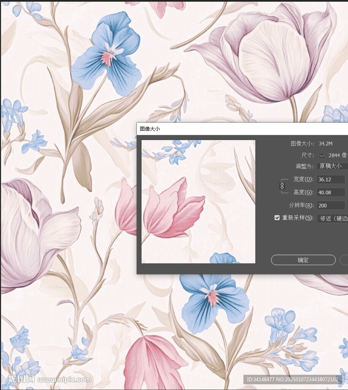Click the preview thumbnail inside the dialog
This screenshot has width=348, height=390.
(x=198, y=201)
